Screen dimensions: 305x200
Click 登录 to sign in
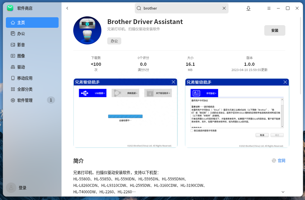coord(23,188)
